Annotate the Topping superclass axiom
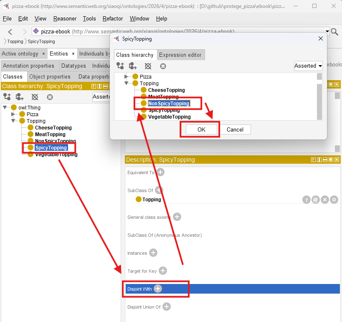The image size is (342, 322). [316, 200]
